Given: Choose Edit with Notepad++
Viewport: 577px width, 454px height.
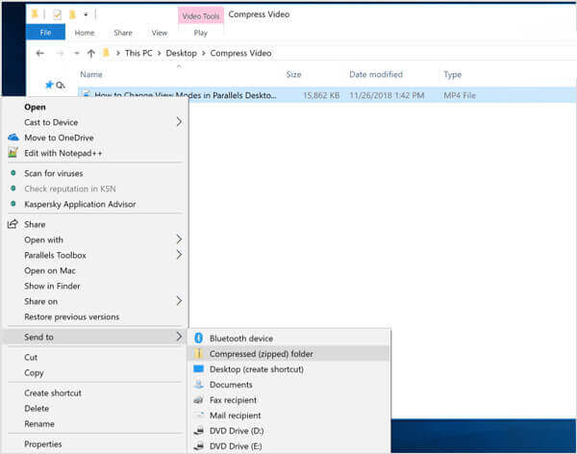Looking at the screenshot, I should [63, 153].
